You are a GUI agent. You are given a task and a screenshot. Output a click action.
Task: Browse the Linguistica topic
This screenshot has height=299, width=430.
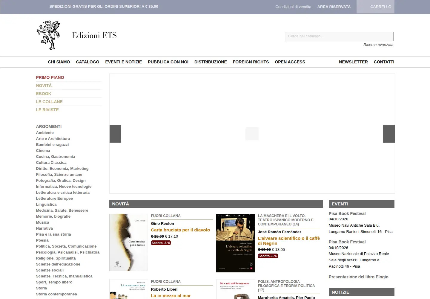tap(46, 205)
